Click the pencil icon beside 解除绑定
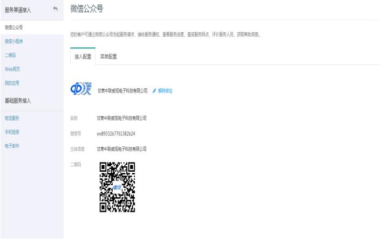This screenshot has width=383, height=239. pyautogui.click(x=154, y=90)
